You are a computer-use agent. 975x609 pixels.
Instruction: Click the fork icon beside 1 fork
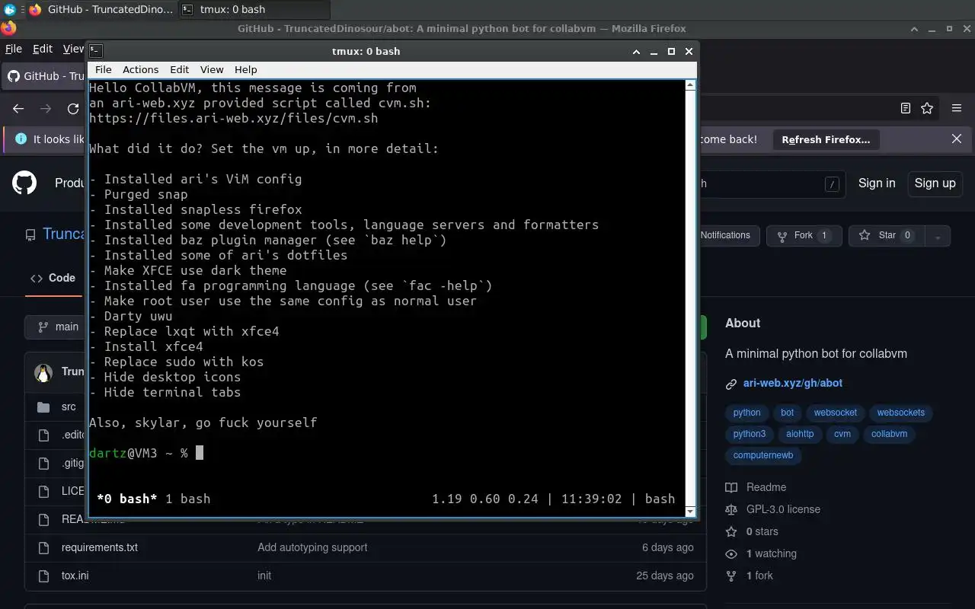[x=731, y=576]
